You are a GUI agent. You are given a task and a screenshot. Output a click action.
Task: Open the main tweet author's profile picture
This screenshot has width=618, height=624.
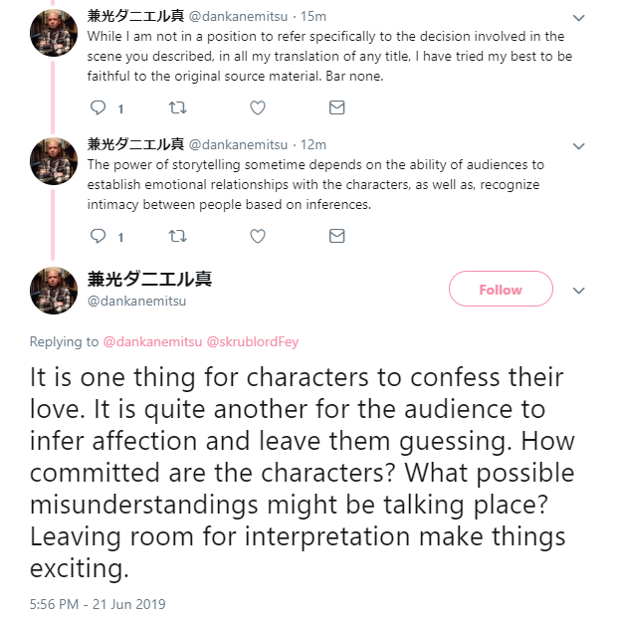pos(53,290)
